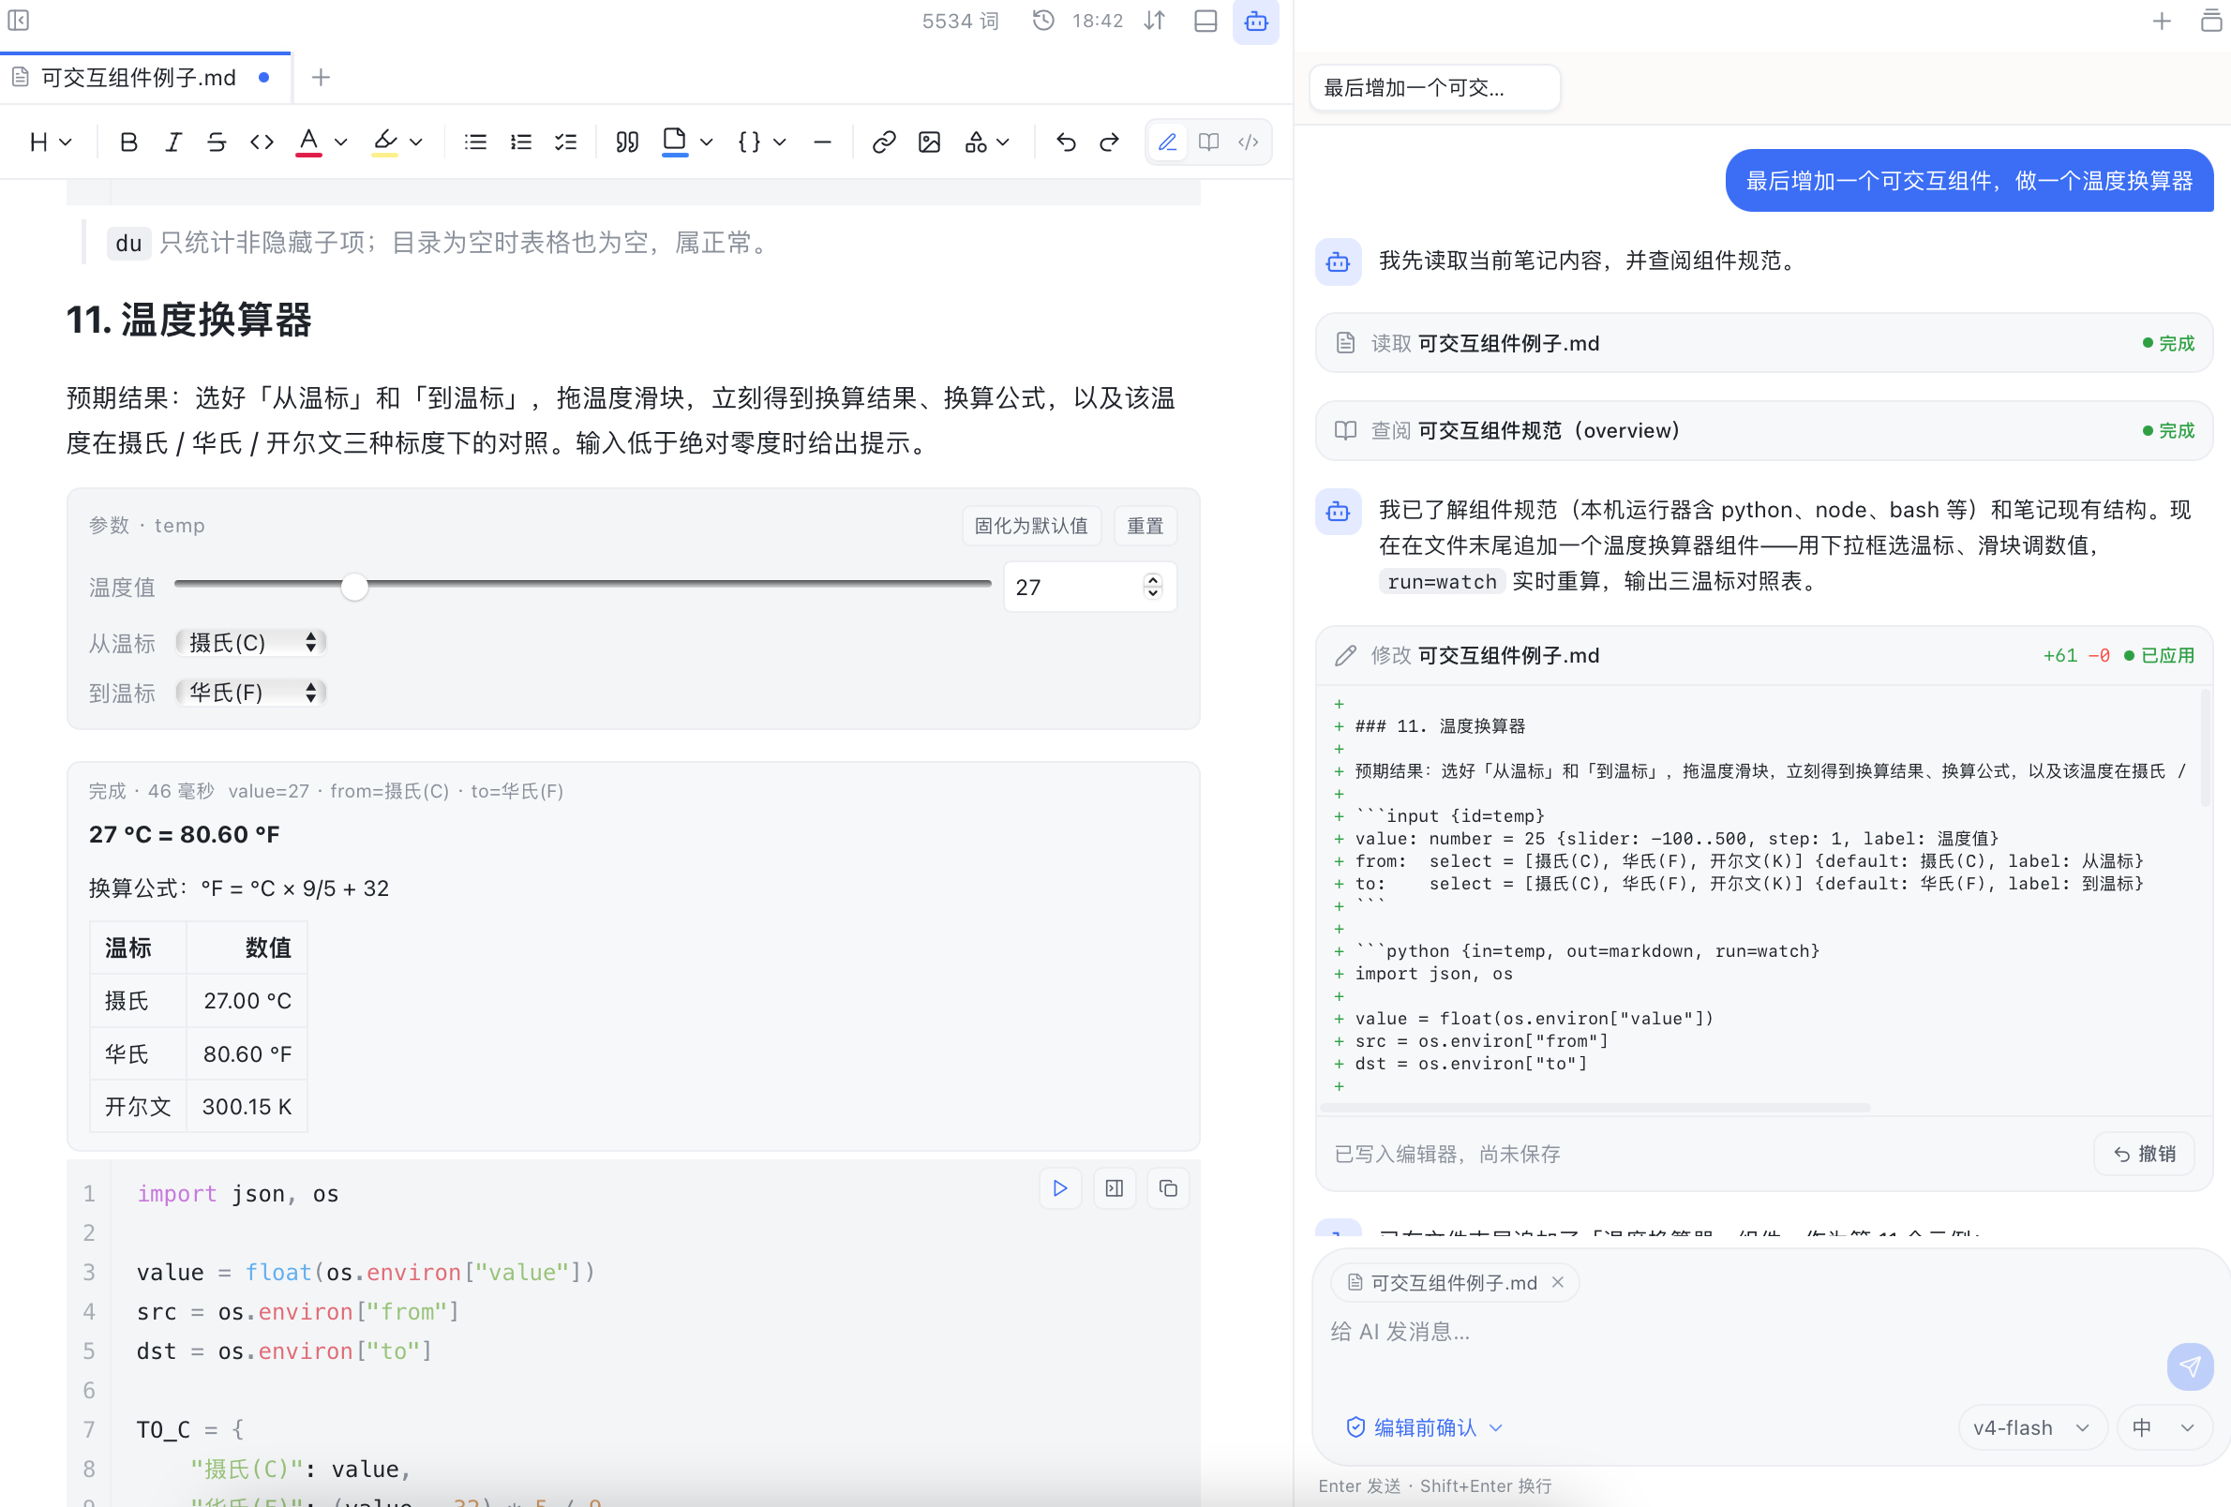The height and width of the screenshot is (1507, 2231).
Task: Run the Python code block
Action: coord(1060,1188)
